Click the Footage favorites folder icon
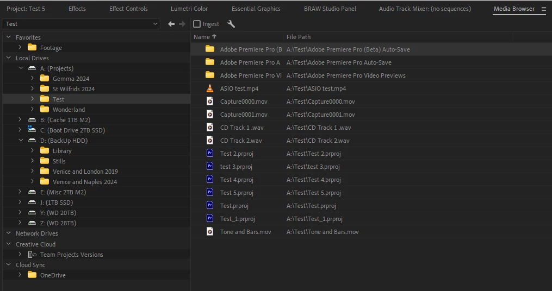The image size is (552, 291). coord(32,47)
